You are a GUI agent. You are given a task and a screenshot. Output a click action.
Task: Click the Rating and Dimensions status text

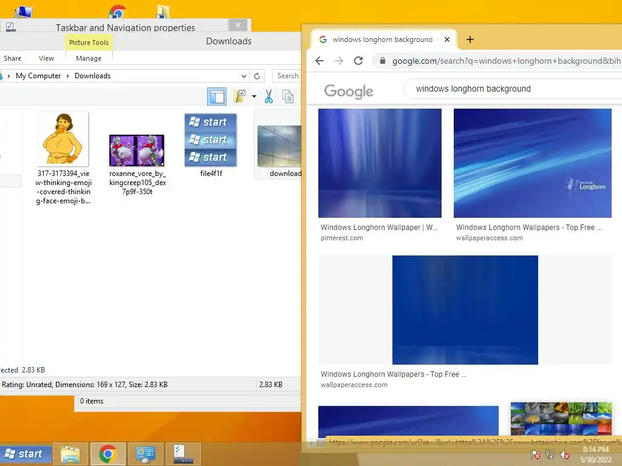click(84, 384)
